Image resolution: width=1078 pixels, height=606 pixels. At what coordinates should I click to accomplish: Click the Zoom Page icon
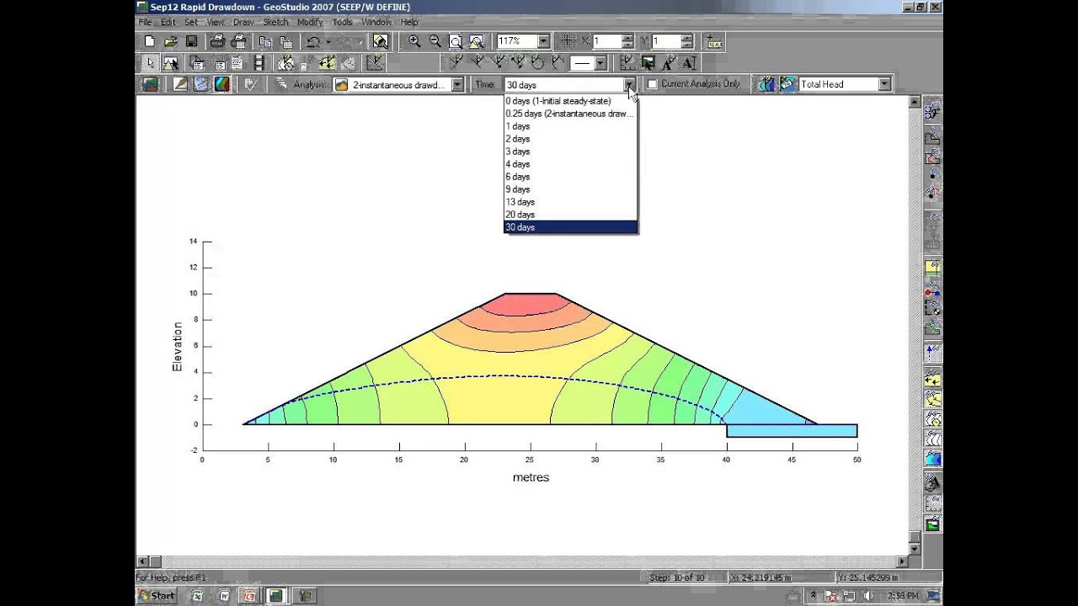(456, 41)
